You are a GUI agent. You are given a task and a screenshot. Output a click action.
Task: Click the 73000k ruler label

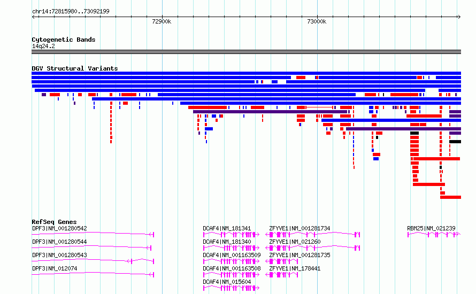tap(317, 21)
